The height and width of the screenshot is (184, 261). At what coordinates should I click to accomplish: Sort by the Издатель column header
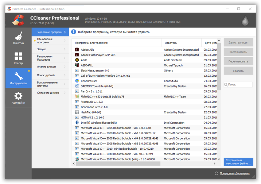pyautogui.click(x=171, y=43)
